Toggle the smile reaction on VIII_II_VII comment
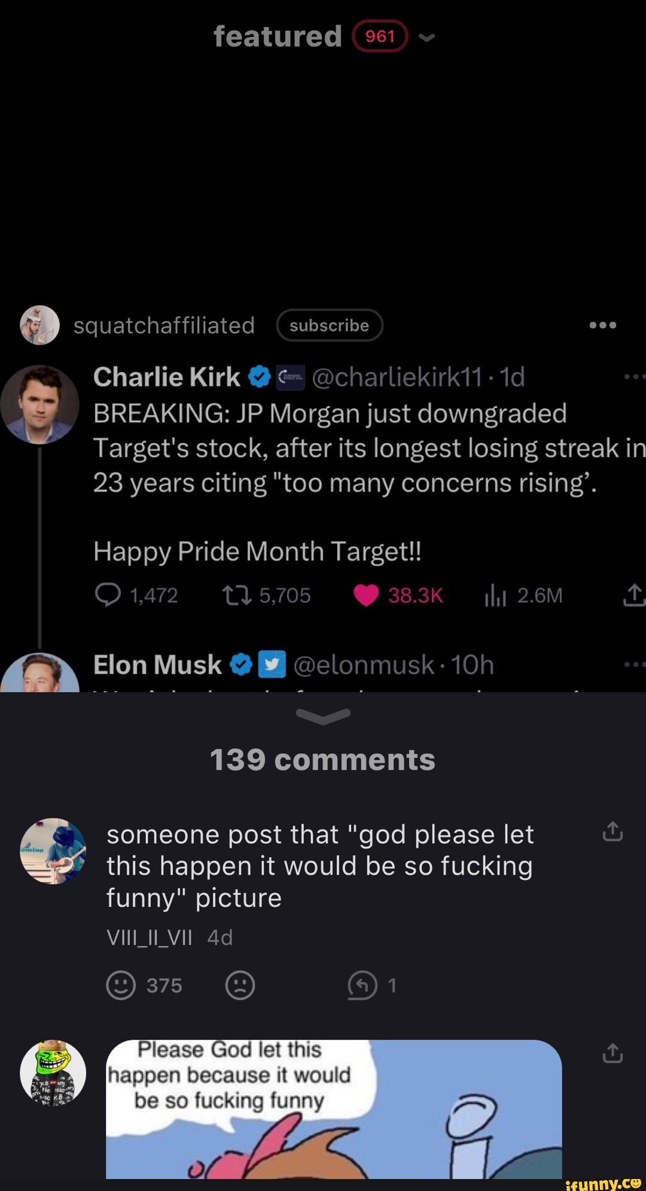 (121, 985)
